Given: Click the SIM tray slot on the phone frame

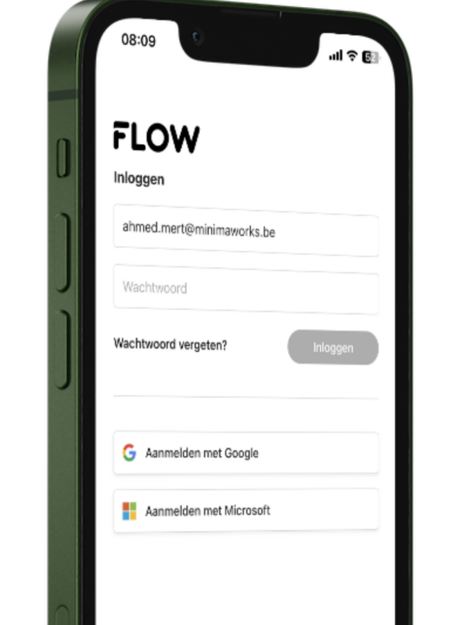Looking at the screenshot, I should click(62, 615).
